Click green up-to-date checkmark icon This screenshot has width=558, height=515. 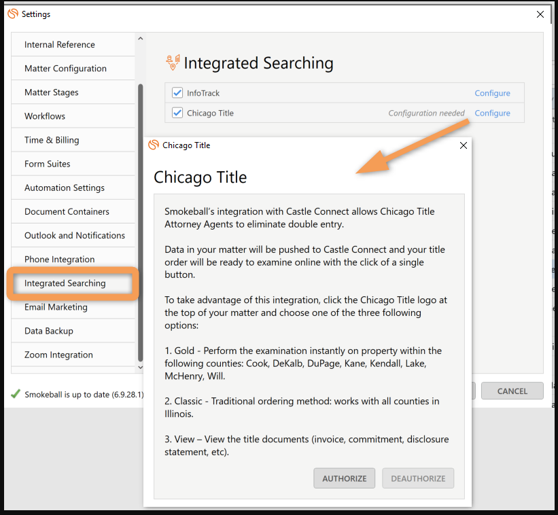[16, 393]
